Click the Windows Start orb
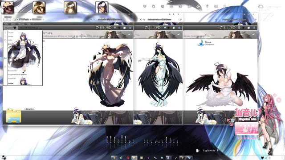 (4, 157)
